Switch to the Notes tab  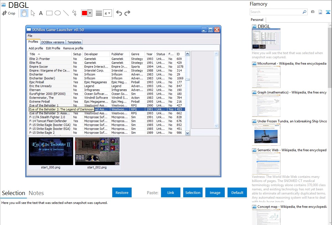tap(36, 193)
